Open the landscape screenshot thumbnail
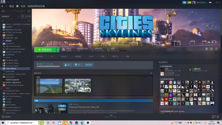 tap(49, 86)
